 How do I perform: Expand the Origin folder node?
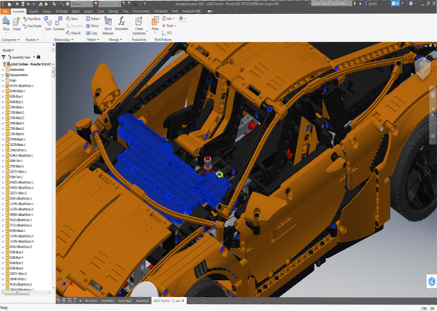(x=3, y=80)
